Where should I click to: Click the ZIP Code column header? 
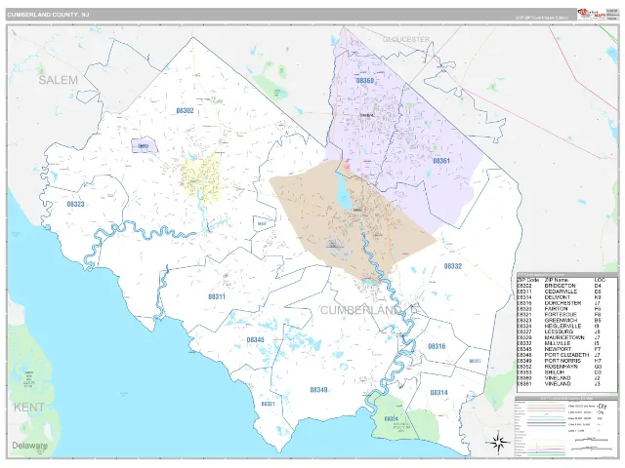click(527, 280)
